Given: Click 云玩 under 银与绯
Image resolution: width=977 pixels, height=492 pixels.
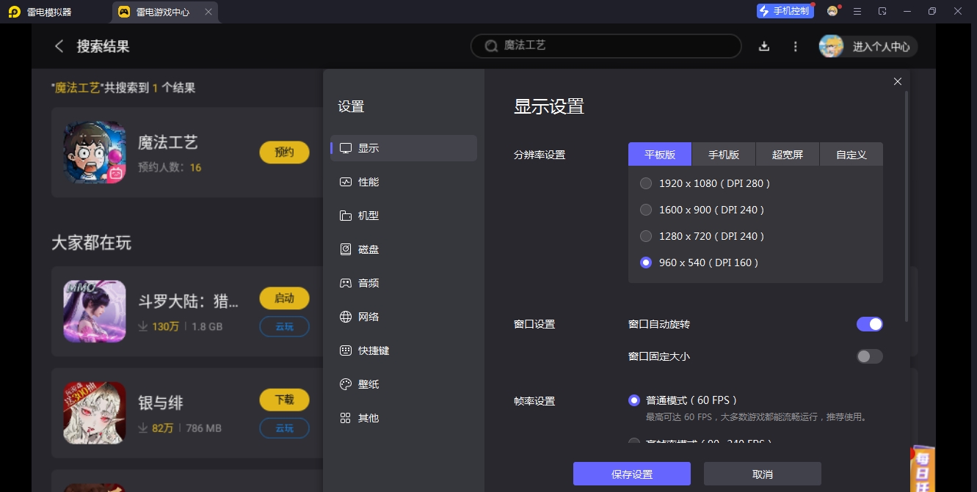Looking at the screenshot, I should click(x=284, y=427).
